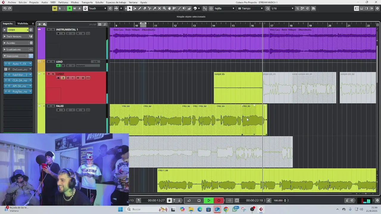
Task: Bypass the Auto-Tune insert slot
Action: (x=6, y=64)
